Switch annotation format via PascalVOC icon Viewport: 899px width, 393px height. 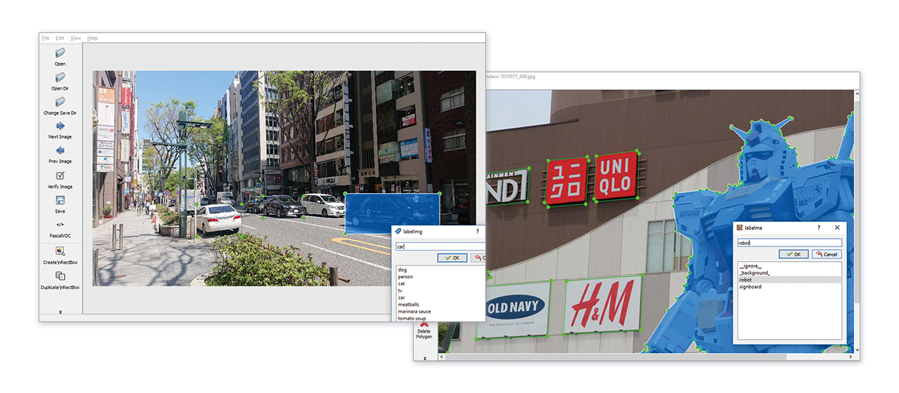[60, 225]
